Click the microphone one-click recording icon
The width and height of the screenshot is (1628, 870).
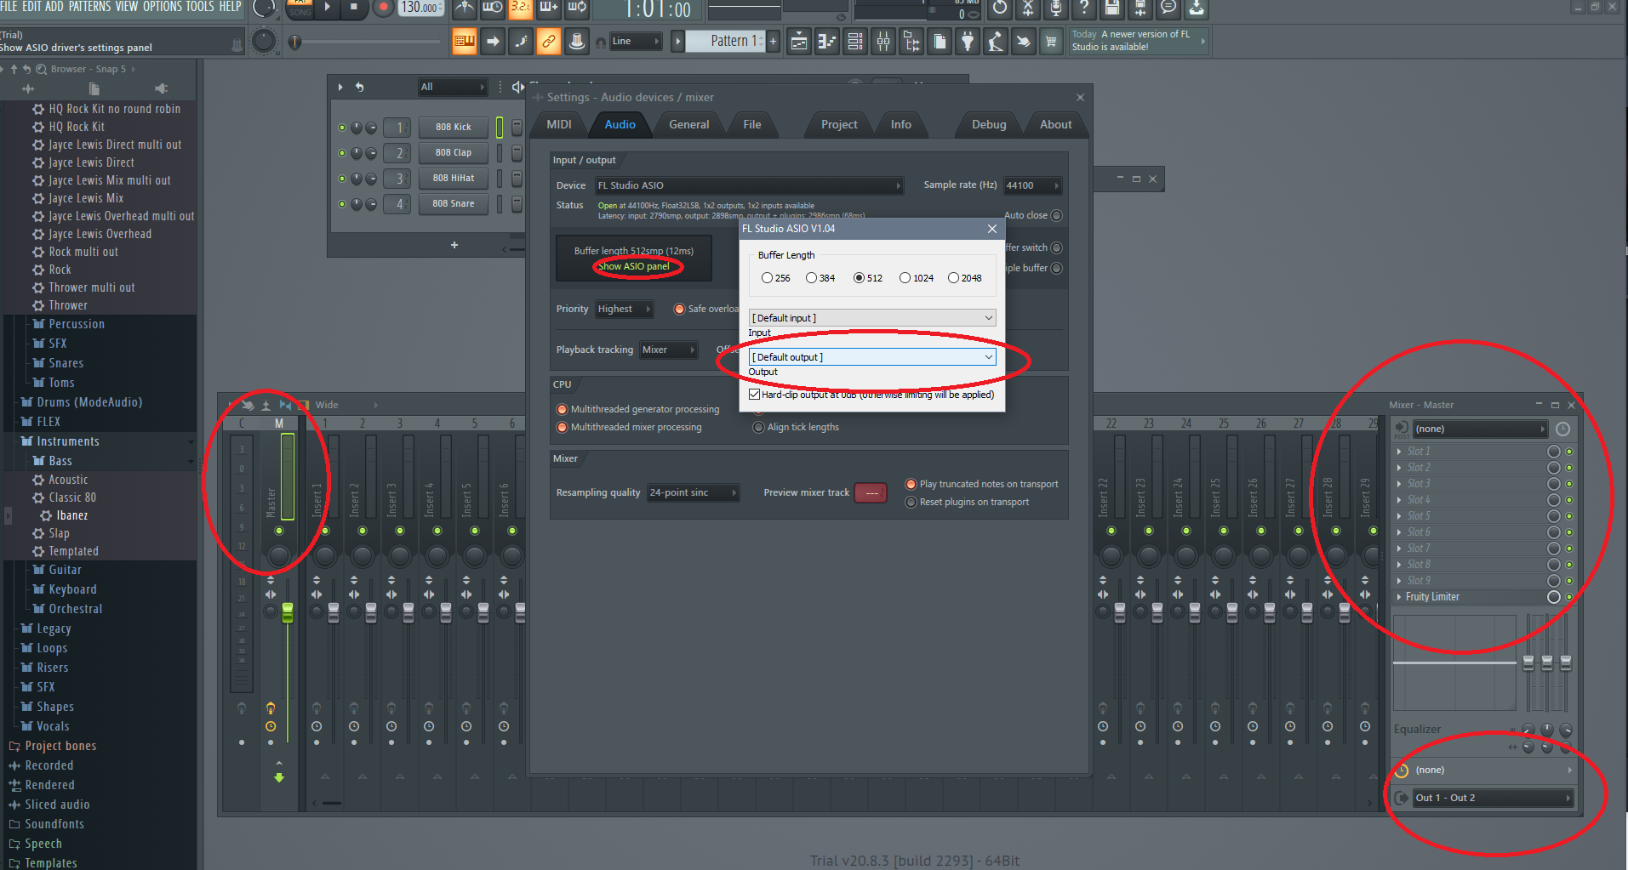pos(1056,9)
